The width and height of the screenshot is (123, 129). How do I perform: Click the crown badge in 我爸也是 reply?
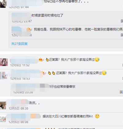[29, 30]
